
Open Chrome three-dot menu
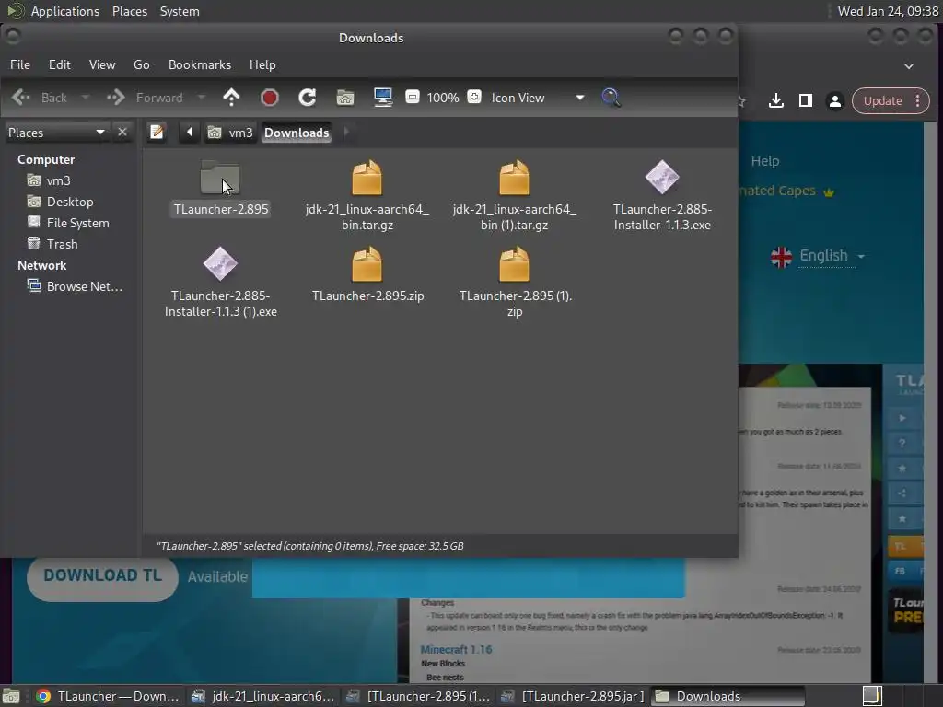918,100
